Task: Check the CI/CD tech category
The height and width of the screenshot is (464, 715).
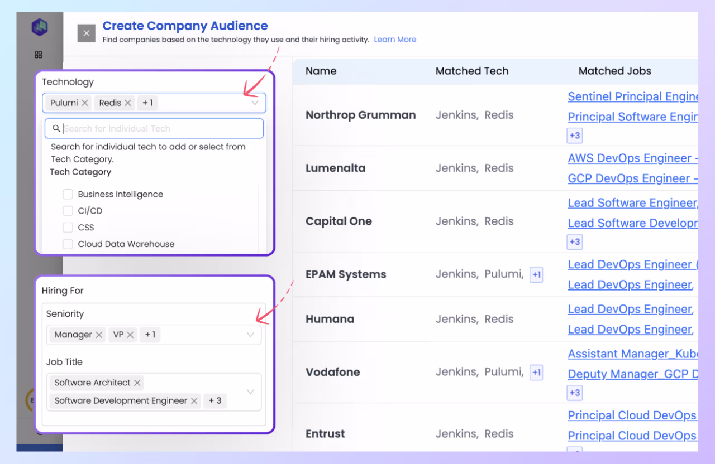Action: (x=68, y=211)
